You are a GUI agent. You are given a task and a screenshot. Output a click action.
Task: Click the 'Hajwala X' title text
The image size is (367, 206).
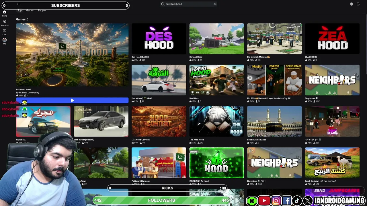point(21,140)
